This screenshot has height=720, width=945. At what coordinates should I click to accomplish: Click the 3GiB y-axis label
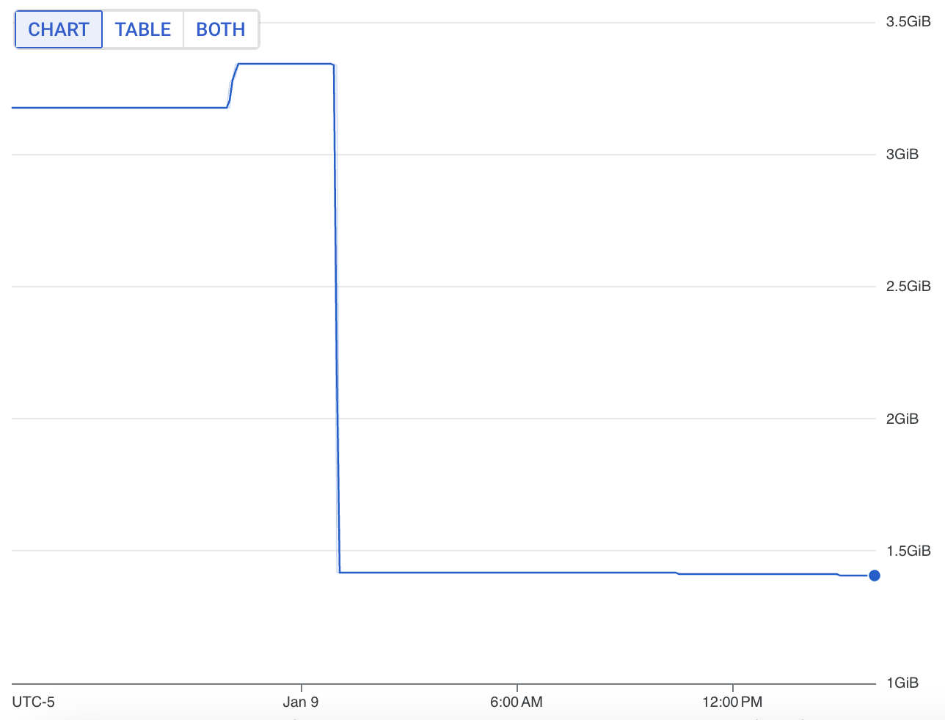click(902, 155)
